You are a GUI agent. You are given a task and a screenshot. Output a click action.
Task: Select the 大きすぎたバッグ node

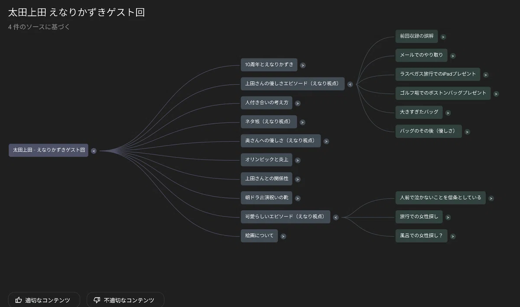pos(419,112)
